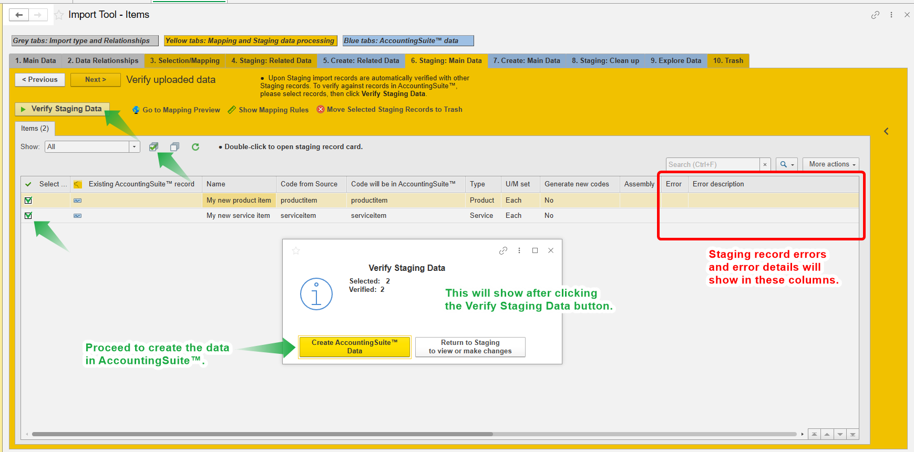Click U/M set column header
Screen dimensions: 914x452
(x=520, y=184)
